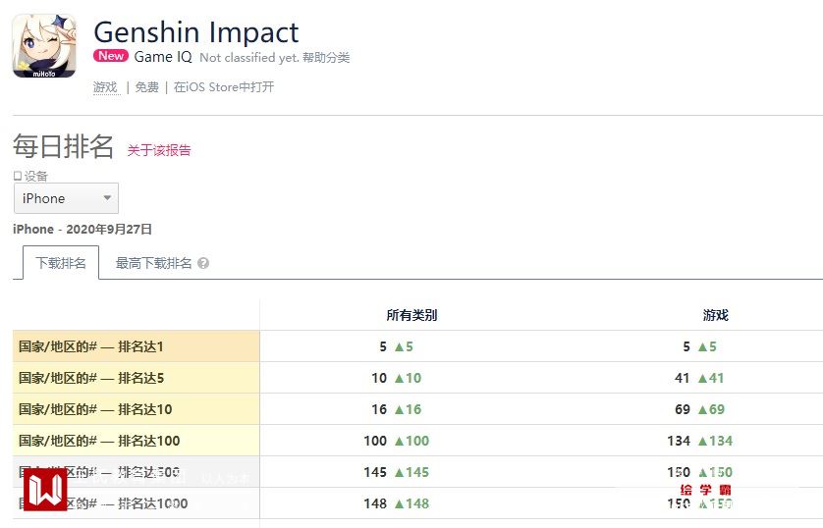Select the 国家/地区的# — 排名达10 row label
The width and height of the screenshot is (823, 528).
[x=94, y=409]
